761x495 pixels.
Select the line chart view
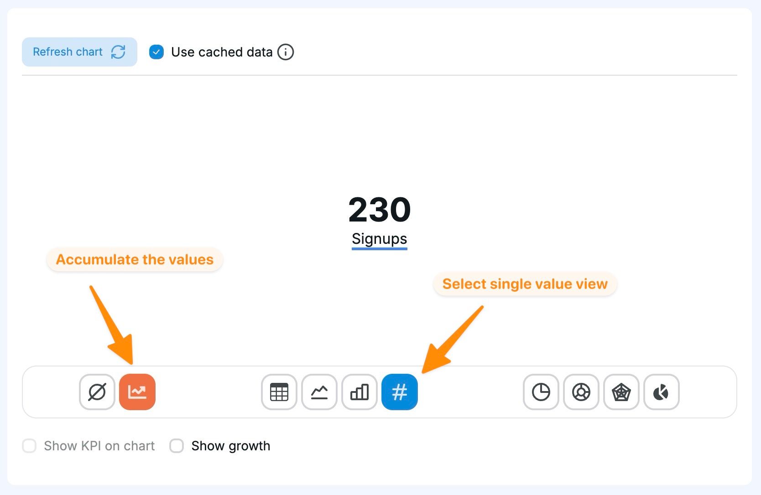tap(319, 392)
